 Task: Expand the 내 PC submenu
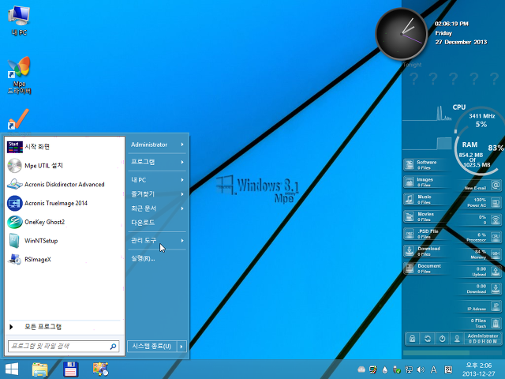pyautogui.click(x=157, y=180)
